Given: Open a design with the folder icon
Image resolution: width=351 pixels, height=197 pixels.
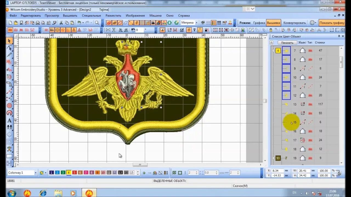Looking at the screenshot, I should click(16, 23).
